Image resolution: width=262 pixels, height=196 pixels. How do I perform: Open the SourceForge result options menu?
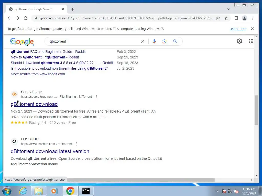pos(96,97)
